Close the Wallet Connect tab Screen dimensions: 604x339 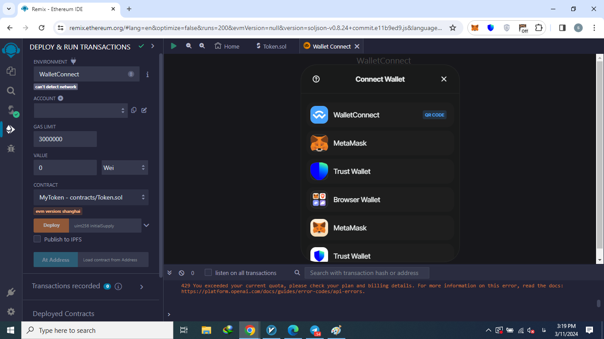[x=357, y=46]
